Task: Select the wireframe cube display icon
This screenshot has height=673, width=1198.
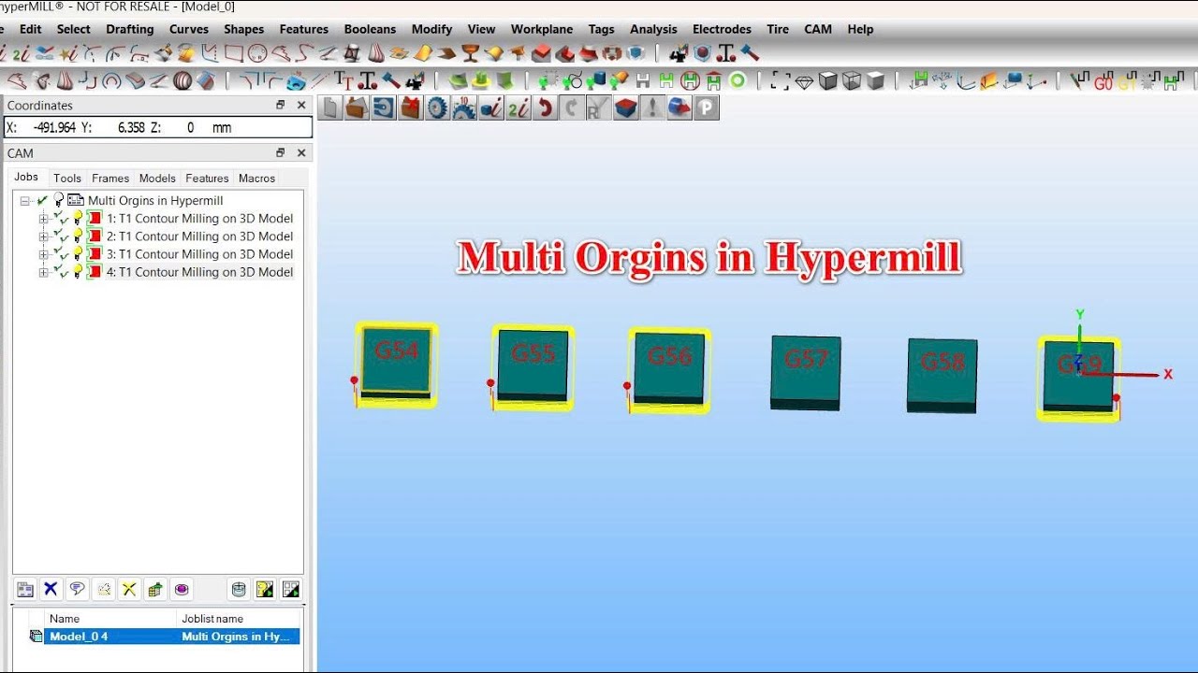Action: (x=851, y=81)
